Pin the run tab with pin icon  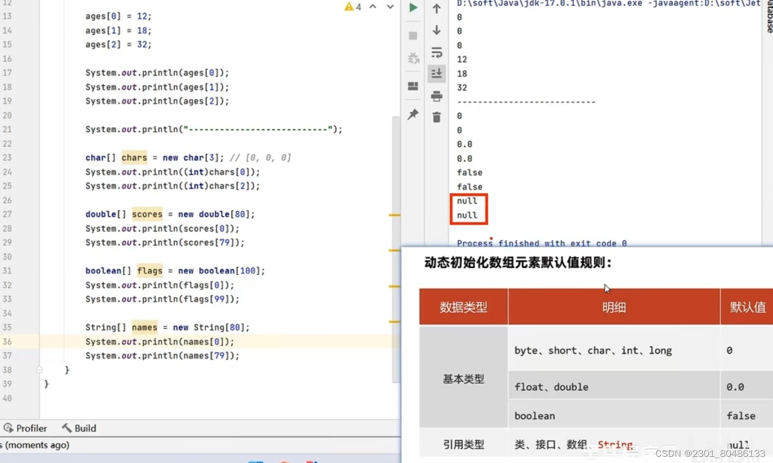pos(413,114)
